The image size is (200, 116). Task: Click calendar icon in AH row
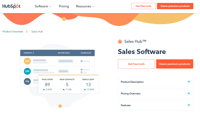[x=82, y=61]
